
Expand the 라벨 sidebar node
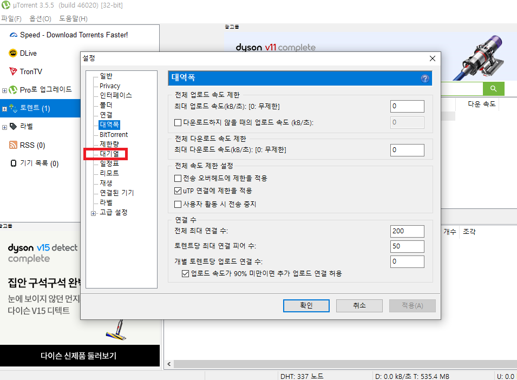pos(5,127)
